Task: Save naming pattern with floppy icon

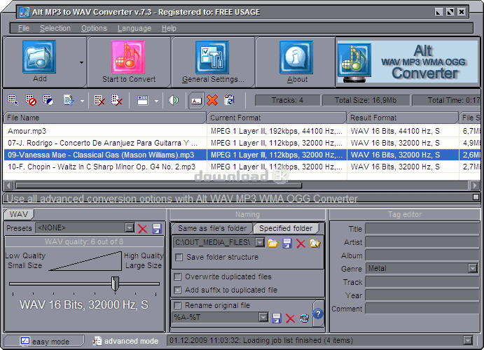Action: (x=277, y=318)
